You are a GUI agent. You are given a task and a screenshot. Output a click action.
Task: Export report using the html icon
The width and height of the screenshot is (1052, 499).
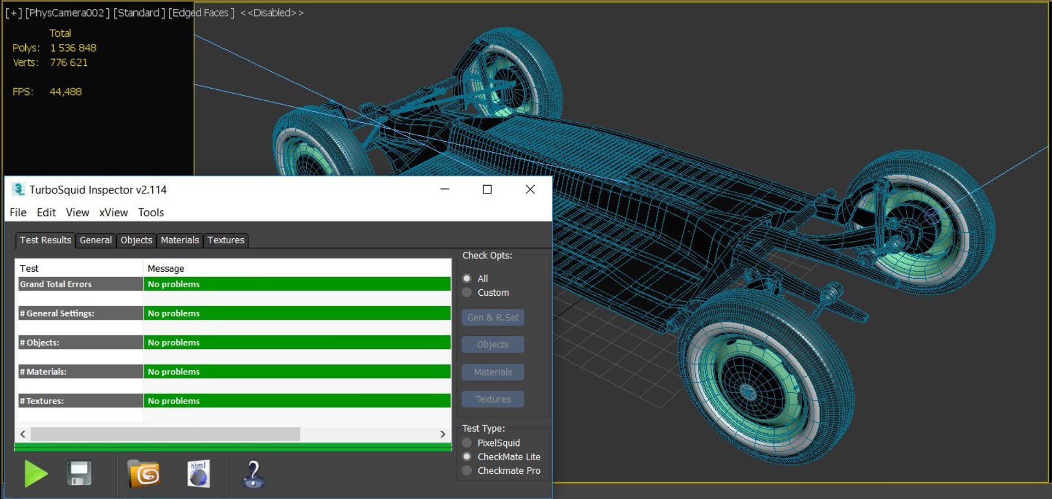point(198,474)
